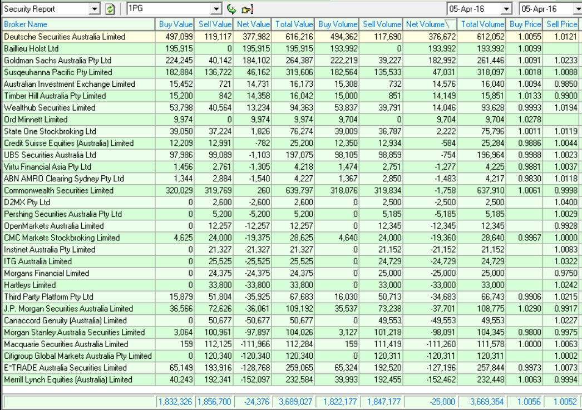Select ABN AMRO Clearing Sydney Pty Ltd

tap(64, 179)
